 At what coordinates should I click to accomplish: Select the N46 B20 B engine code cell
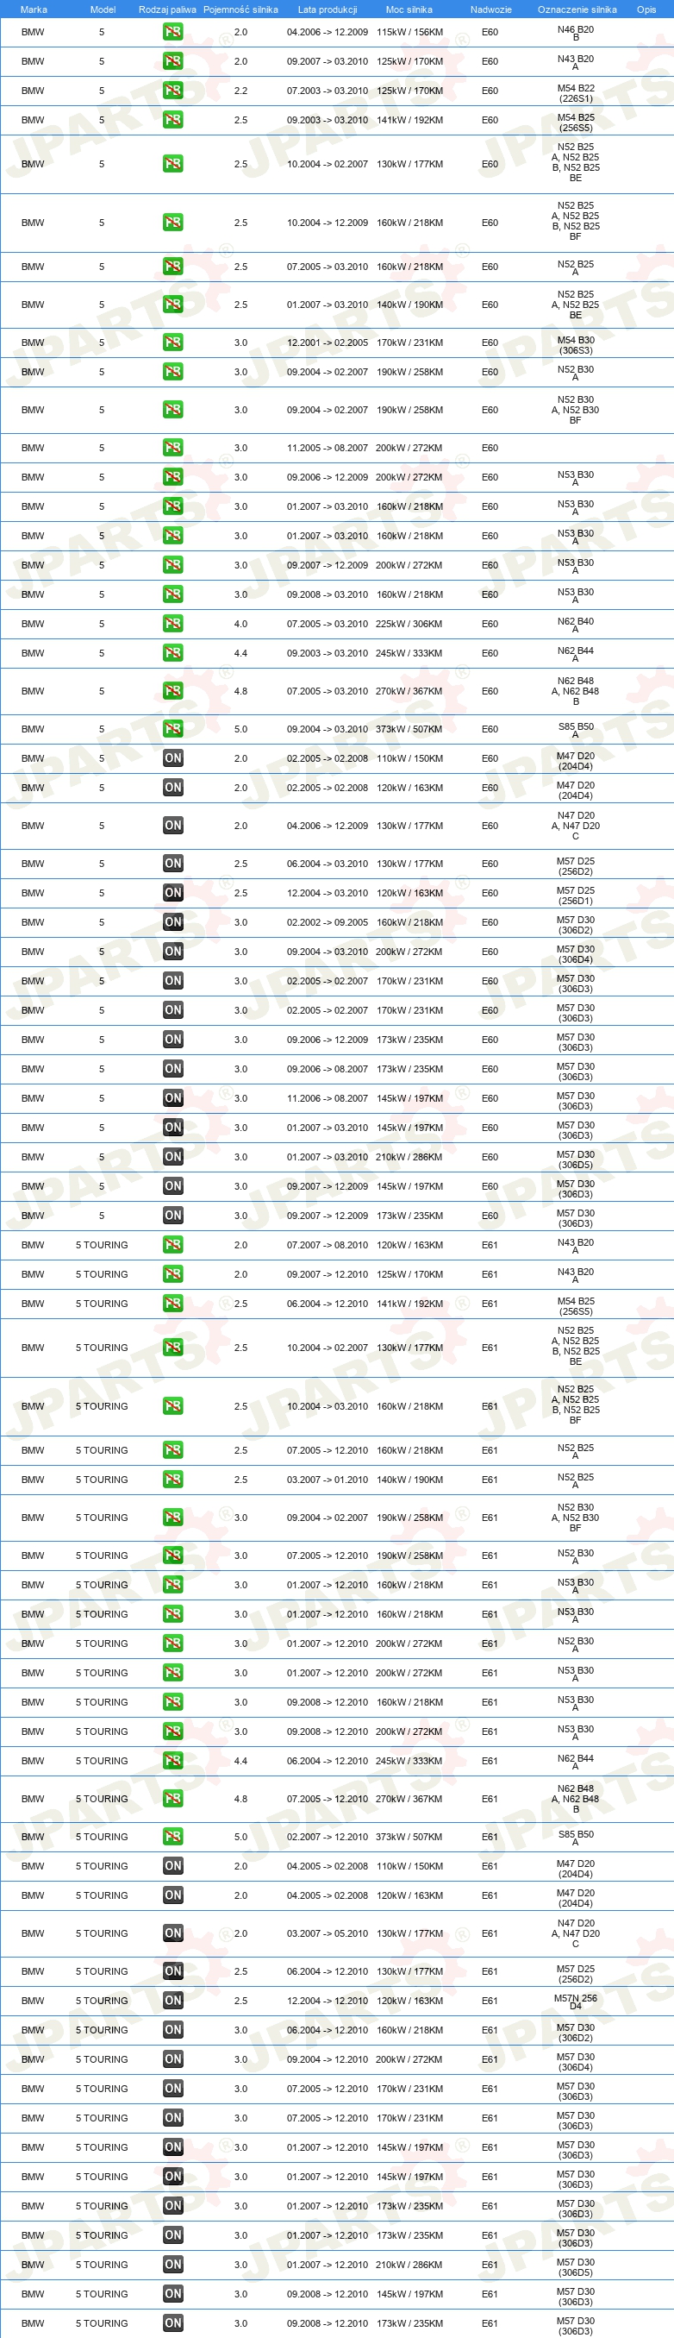pos(575,34)
